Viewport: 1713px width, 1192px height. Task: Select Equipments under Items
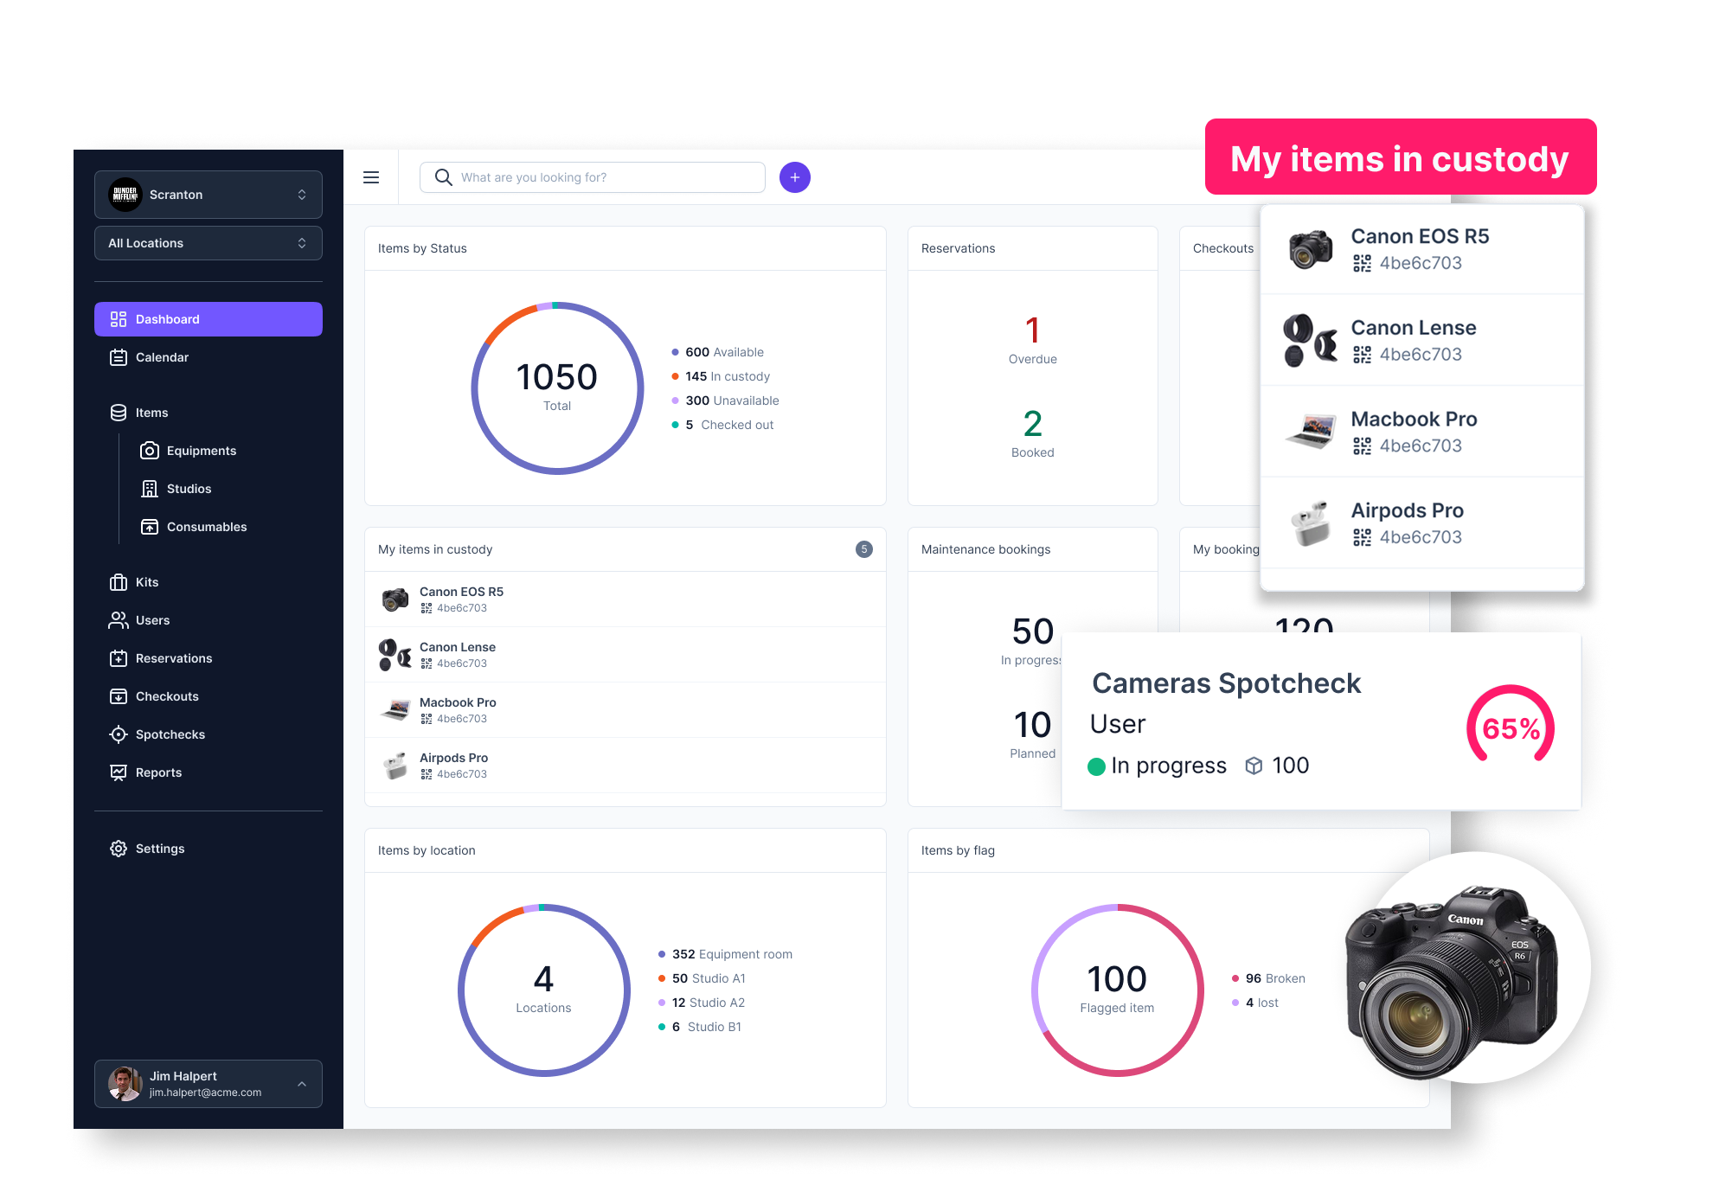[202, 451]
